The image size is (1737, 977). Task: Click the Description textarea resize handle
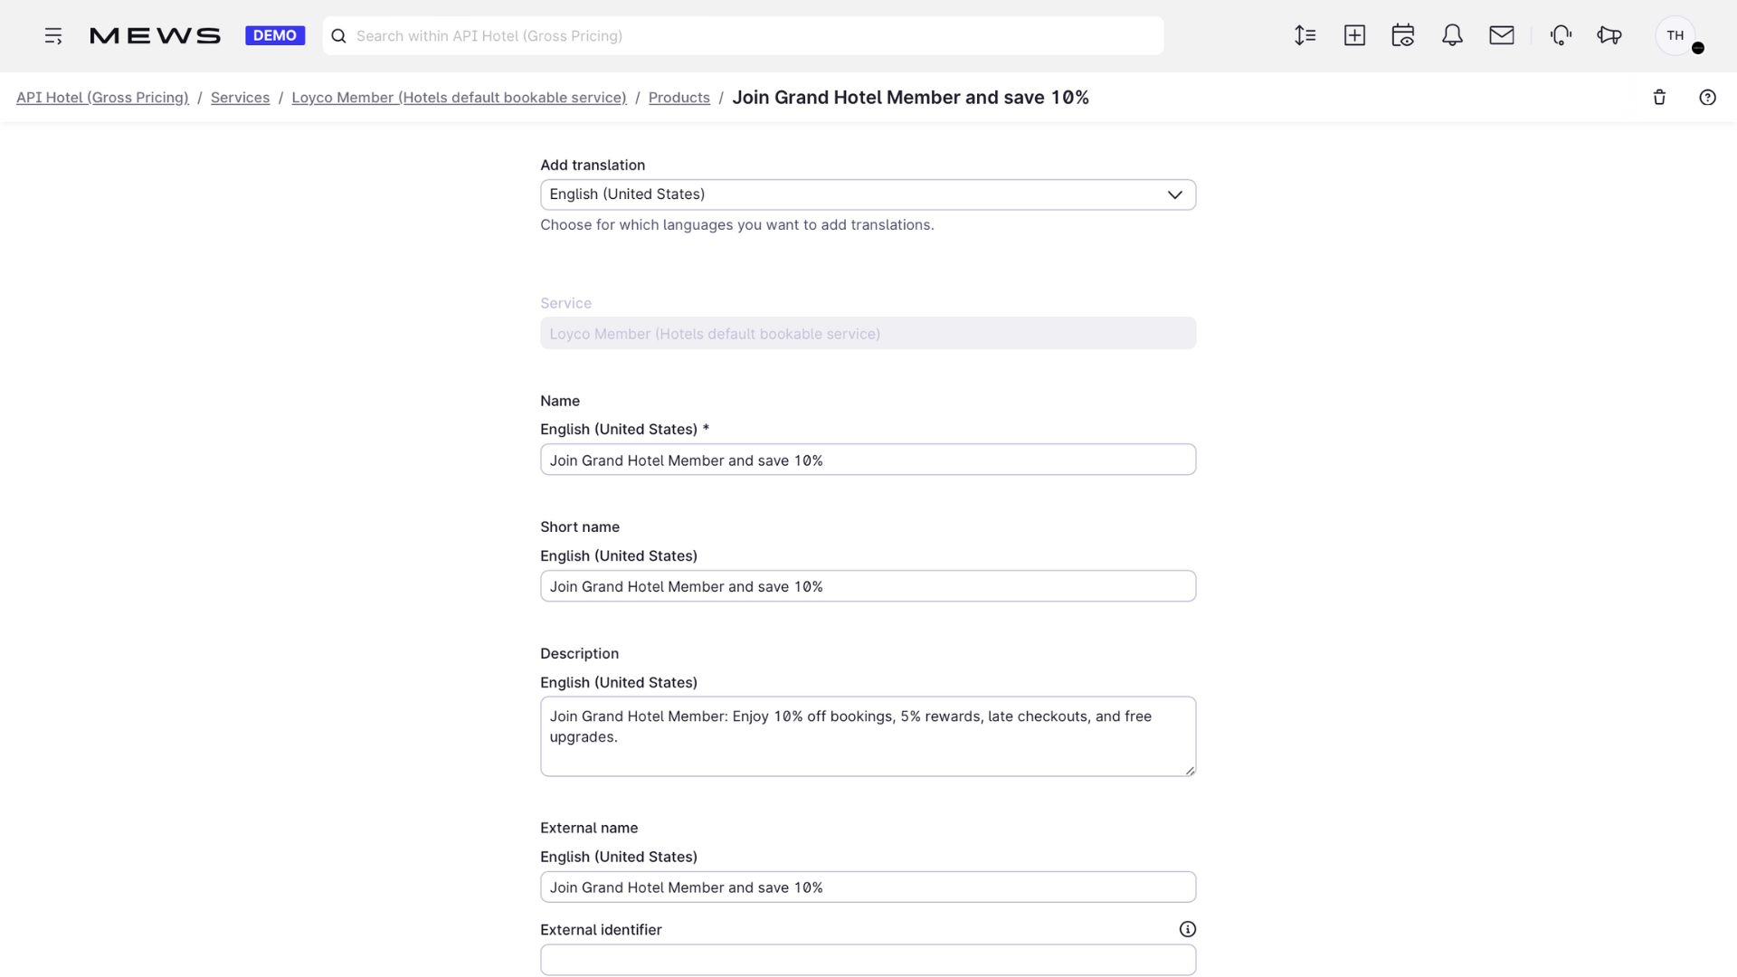(x=1189, y=770)
